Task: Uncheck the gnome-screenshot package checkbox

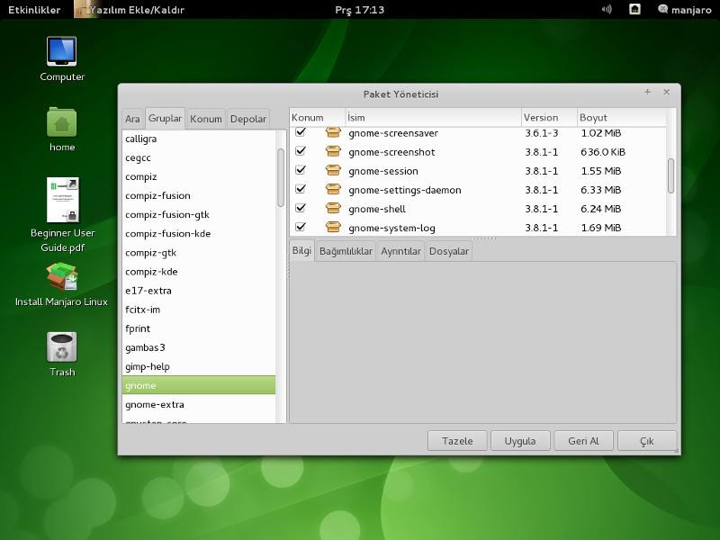Action: click(301, 151)
